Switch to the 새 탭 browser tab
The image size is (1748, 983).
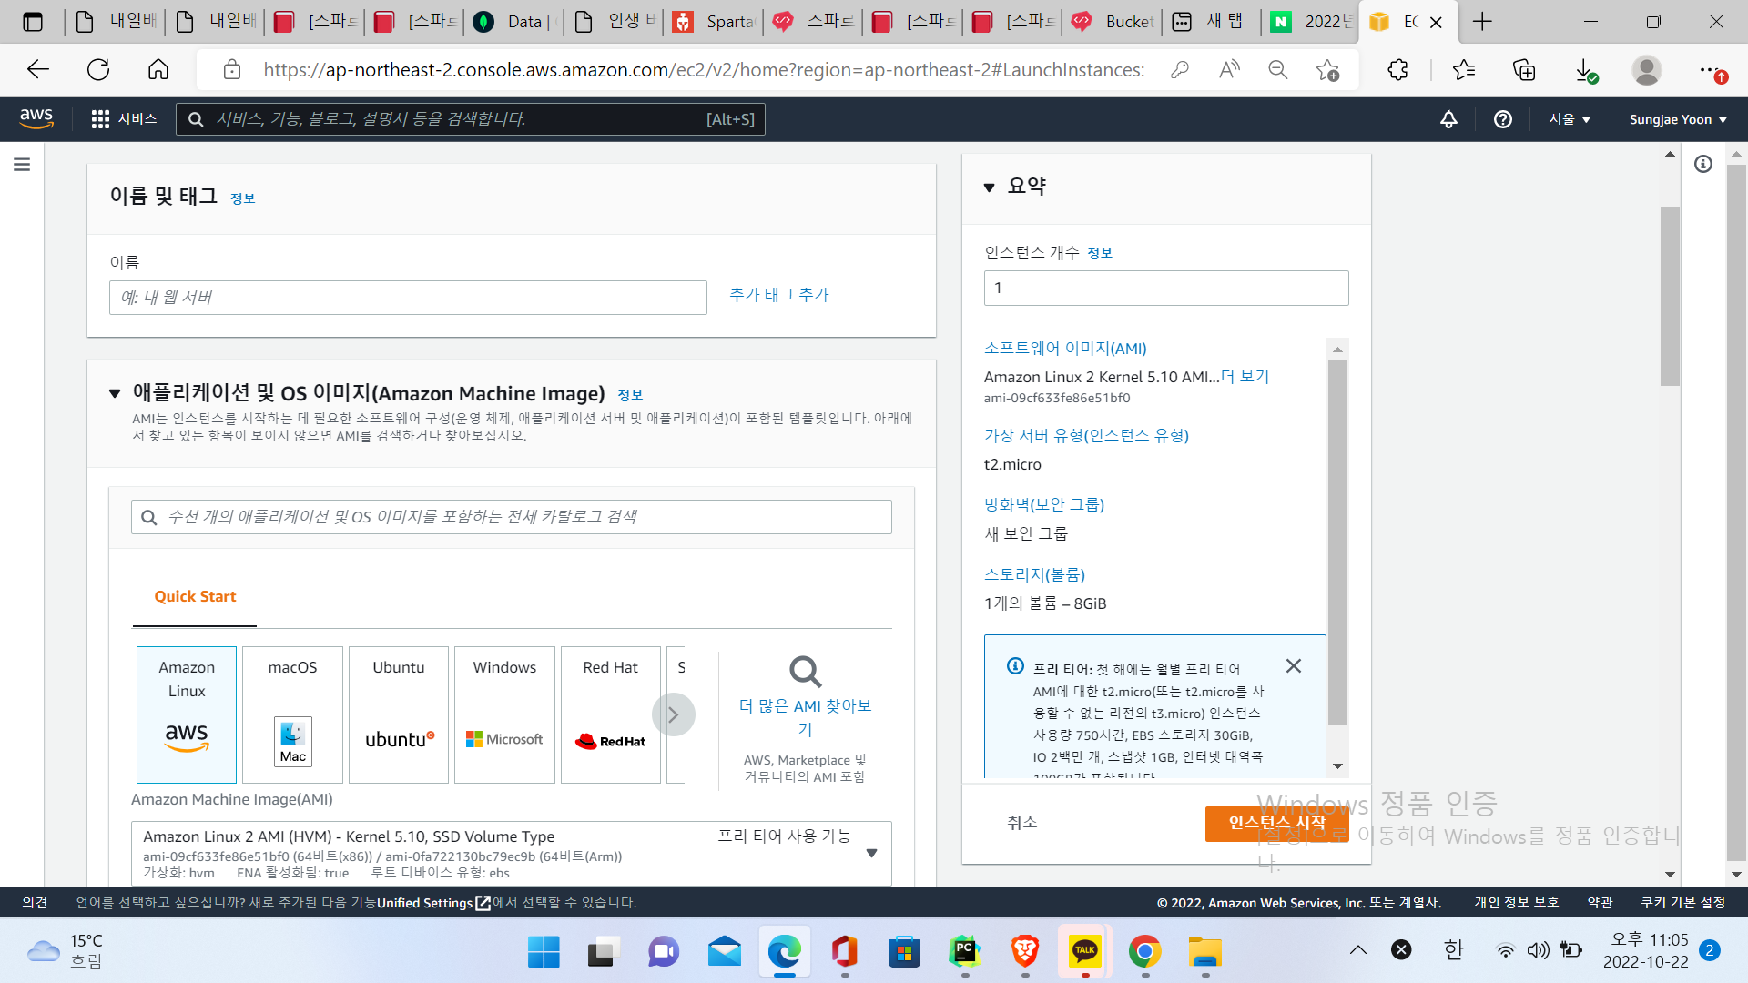click(x=1210, y=21)
